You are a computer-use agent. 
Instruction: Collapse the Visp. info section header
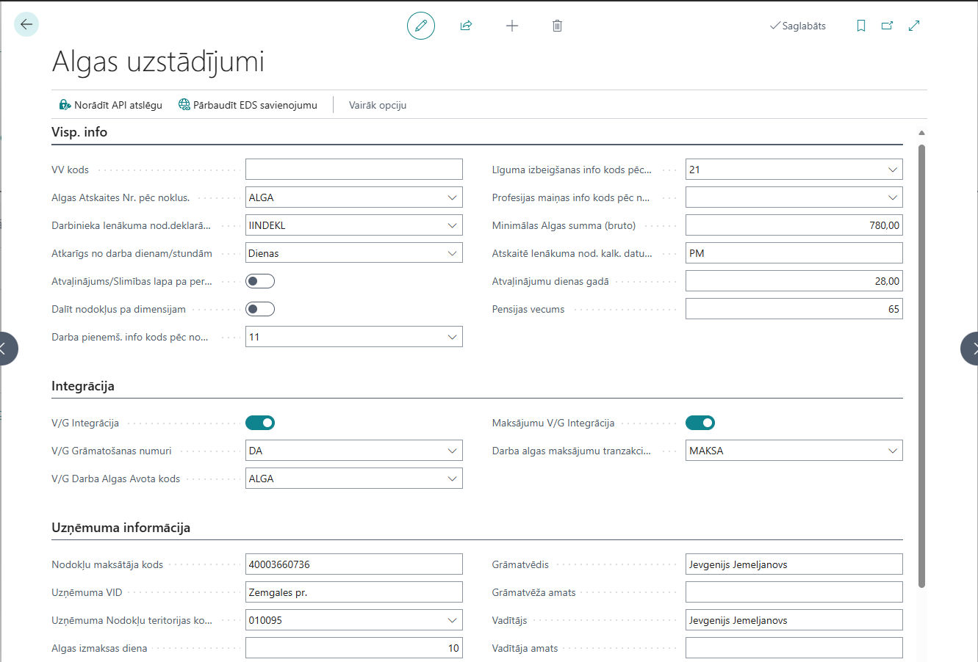coord(79,132)
